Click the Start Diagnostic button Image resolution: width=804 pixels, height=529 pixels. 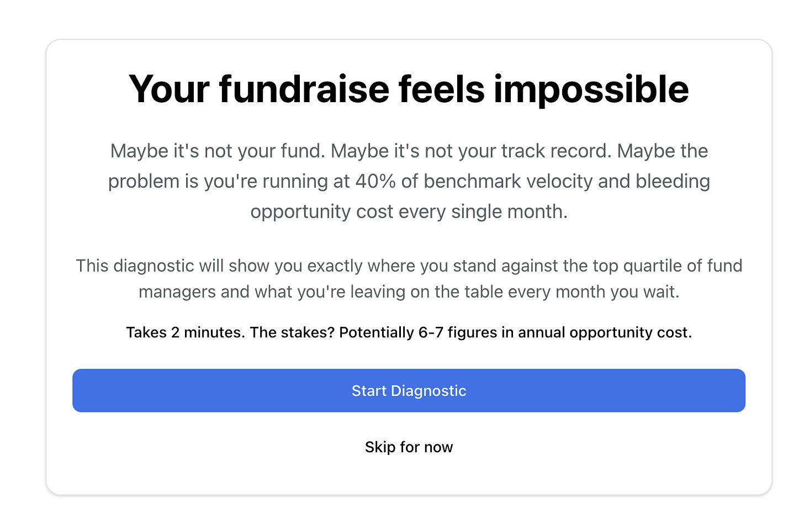pos(409,390)
